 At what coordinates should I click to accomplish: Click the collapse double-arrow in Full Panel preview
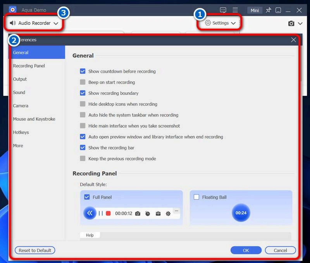(90, 213)
